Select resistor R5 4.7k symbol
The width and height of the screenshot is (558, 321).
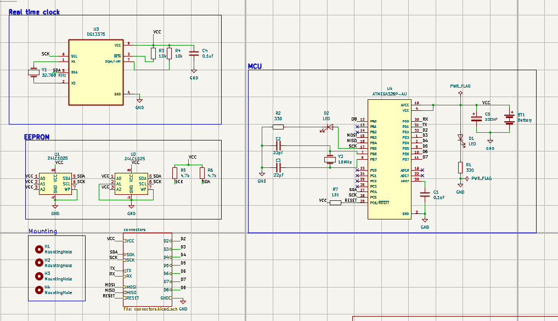click(174, 173)
